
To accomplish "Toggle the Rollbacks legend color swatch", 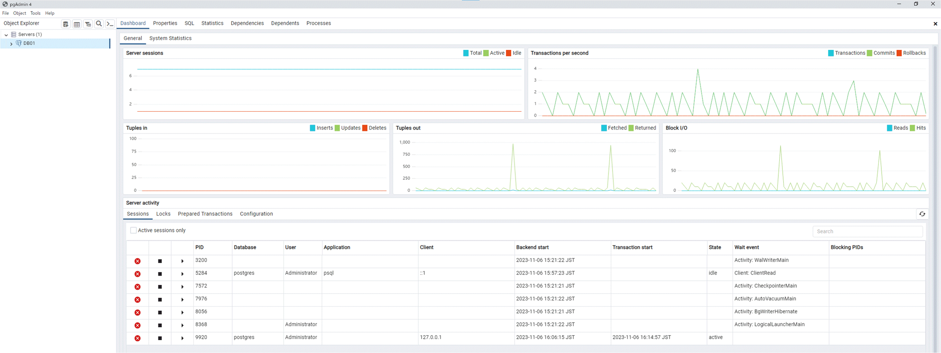I will click(899, 53).
